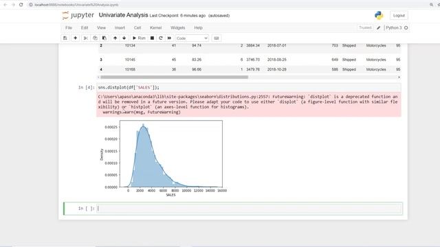Rename the notebook title Univariate Analysis

click(x=123, y=15)
